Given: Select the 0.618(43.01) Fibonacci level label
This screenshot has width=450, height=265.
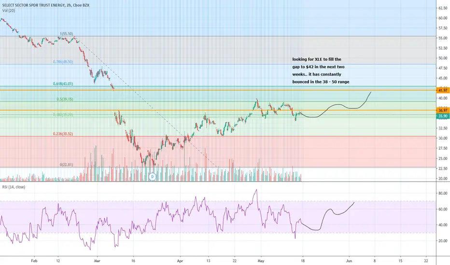Looking at the screenshot, I should pyautogui.click(x=63, y=84).
